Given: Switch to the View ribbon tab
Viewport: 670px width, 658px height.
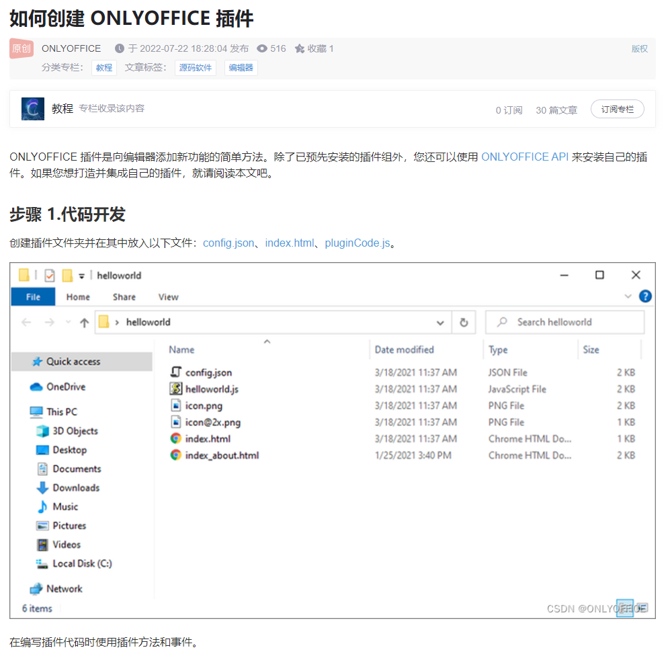Looking at the screenshot, I should (x=169, y=297).
